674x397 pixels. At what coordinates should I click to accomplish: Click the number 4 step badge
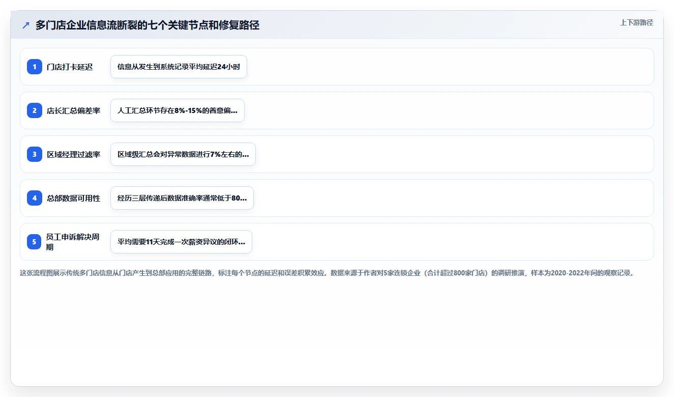click(x=35, y=198)
